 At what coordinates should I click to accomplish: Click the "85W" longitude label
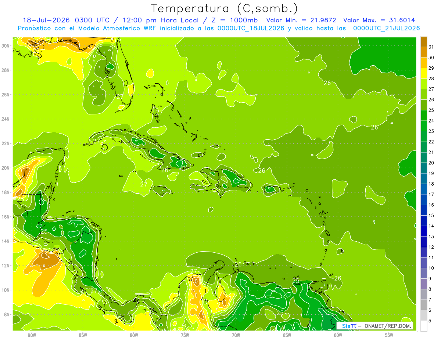83,335
